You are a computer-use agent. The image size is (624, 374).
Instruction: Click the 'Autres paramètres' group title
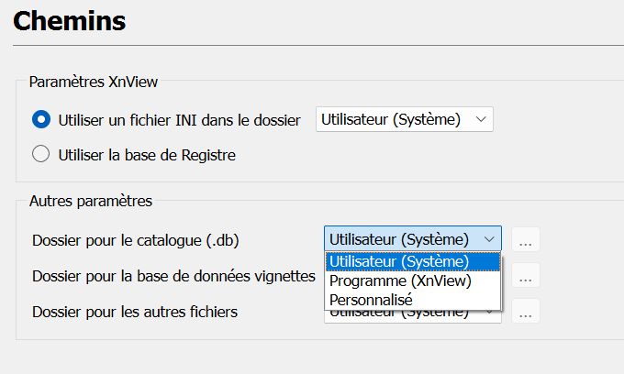tap(91, 200)
